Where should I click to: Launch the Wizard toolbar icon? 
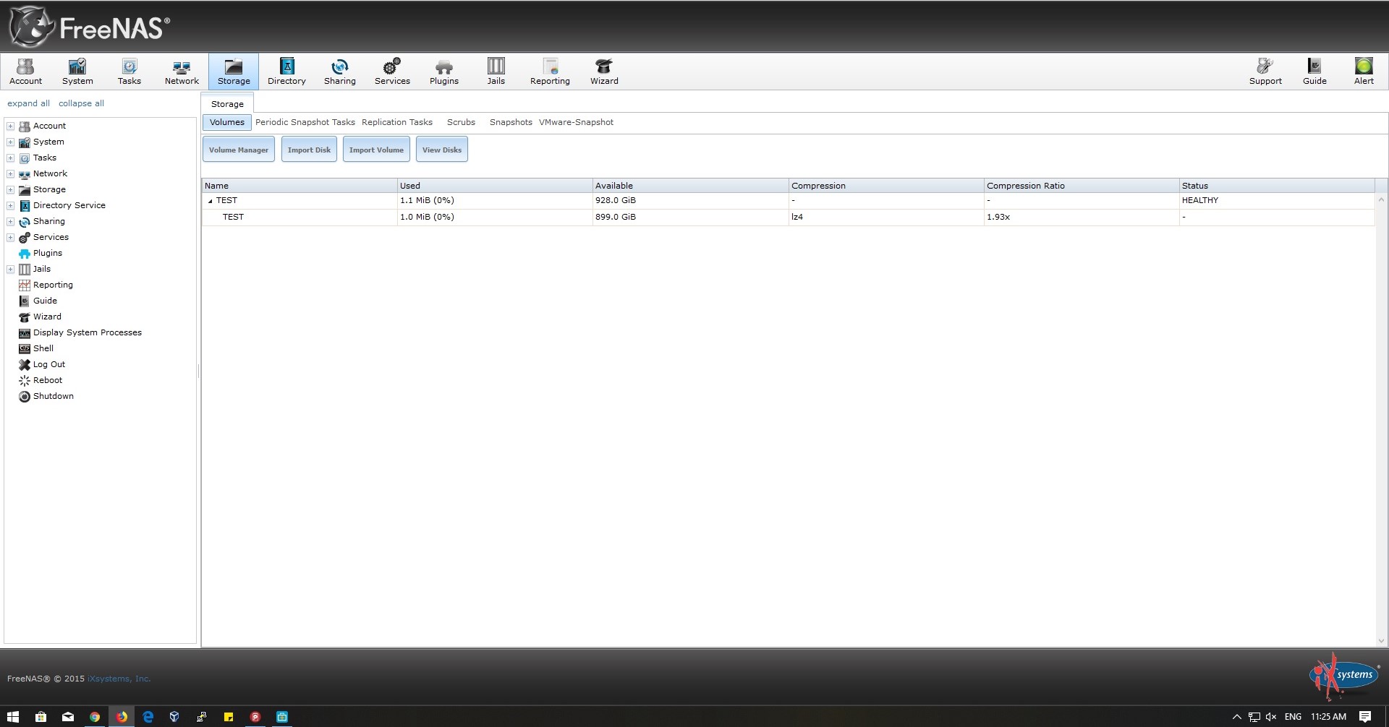click(x=604, y=72)
